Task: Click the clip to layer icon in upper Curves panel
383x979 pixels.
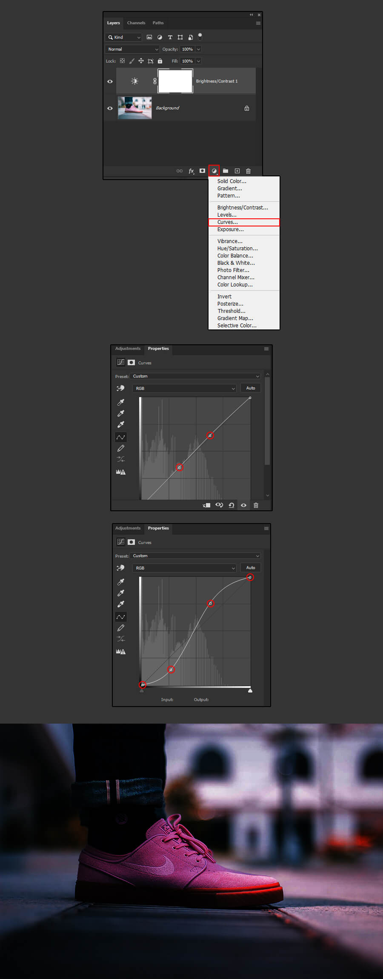Action: click(x=207, y=505)
